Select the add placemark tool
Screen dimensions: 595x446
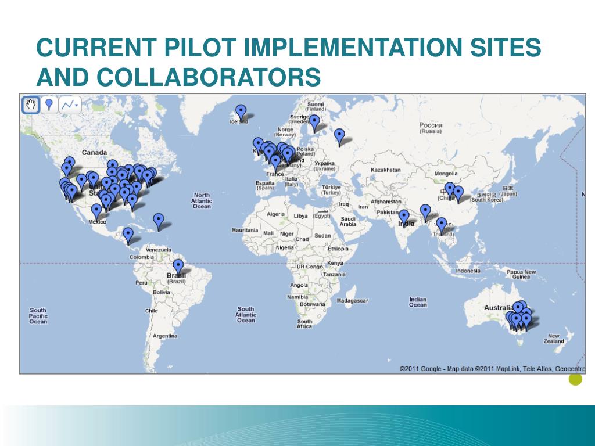tap(49, 105)
